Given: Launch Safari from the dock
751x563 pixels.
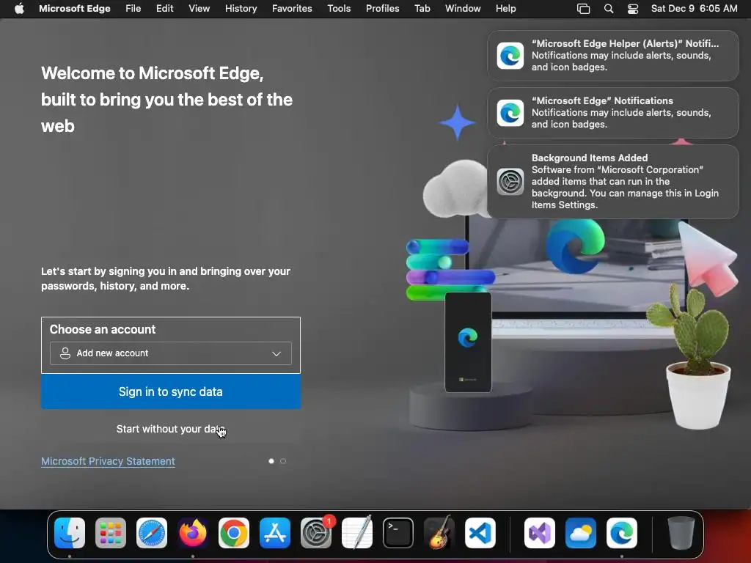Looking at the screenshot, I should (152, 533).
